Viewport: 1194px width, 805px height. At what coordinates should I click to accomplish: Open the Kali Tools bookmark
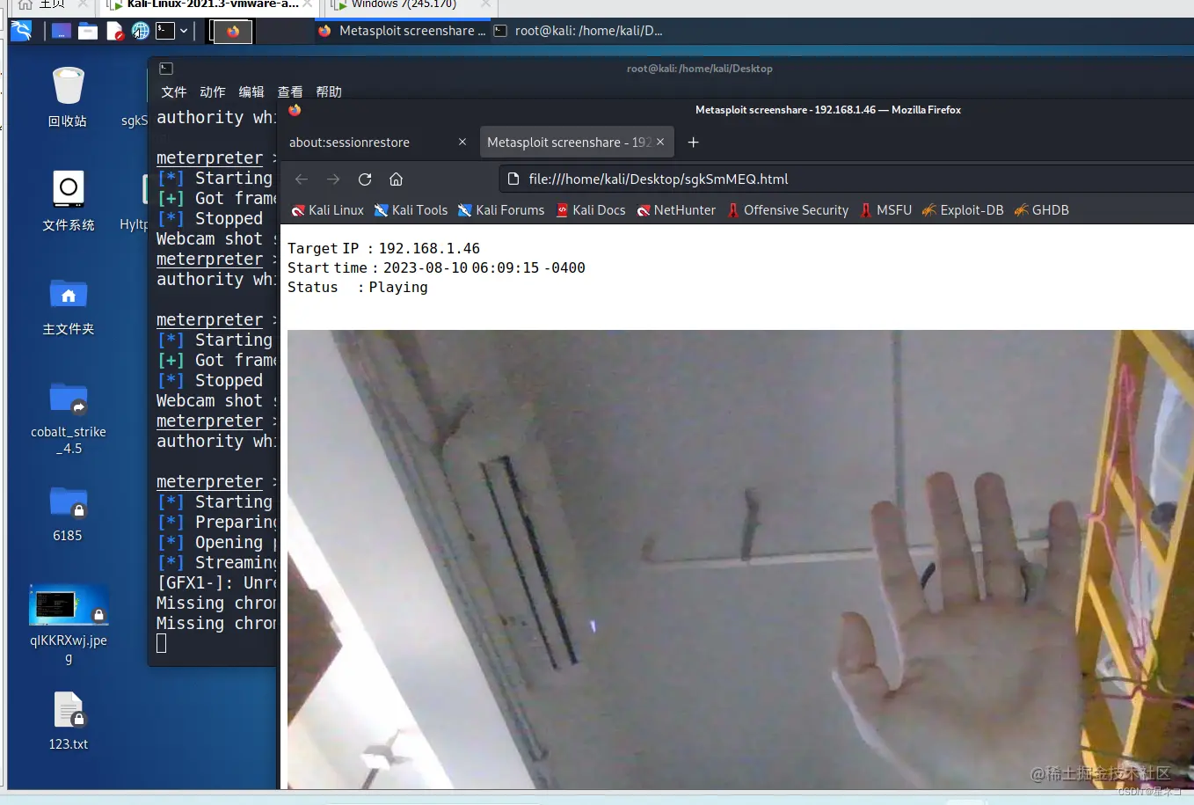(x=411, y=210)
